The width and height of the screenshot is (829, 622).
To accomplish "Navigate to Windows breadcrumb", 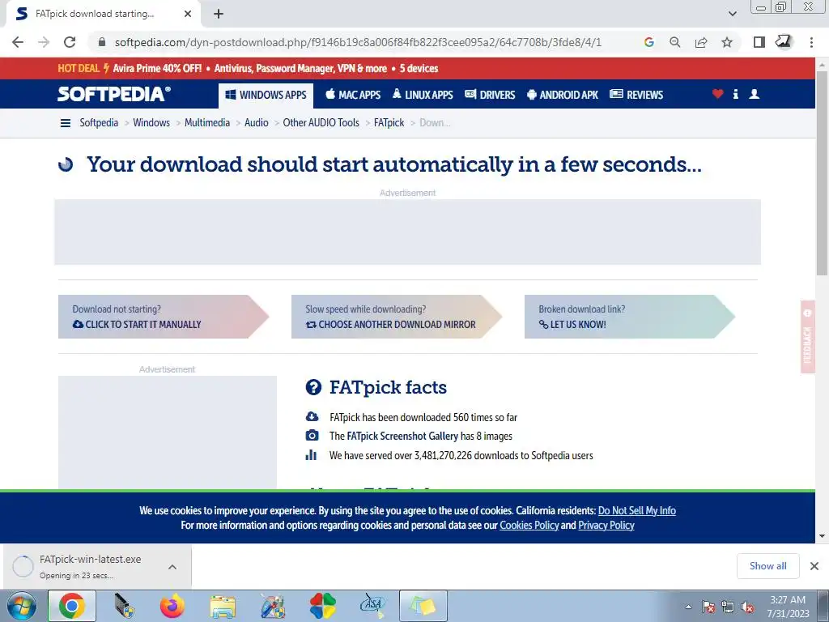I will [151, 123].
